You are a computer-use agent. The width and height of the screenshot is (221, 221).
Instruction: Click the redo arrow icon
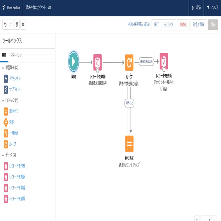pyautogui.click(x=11, y=25)
